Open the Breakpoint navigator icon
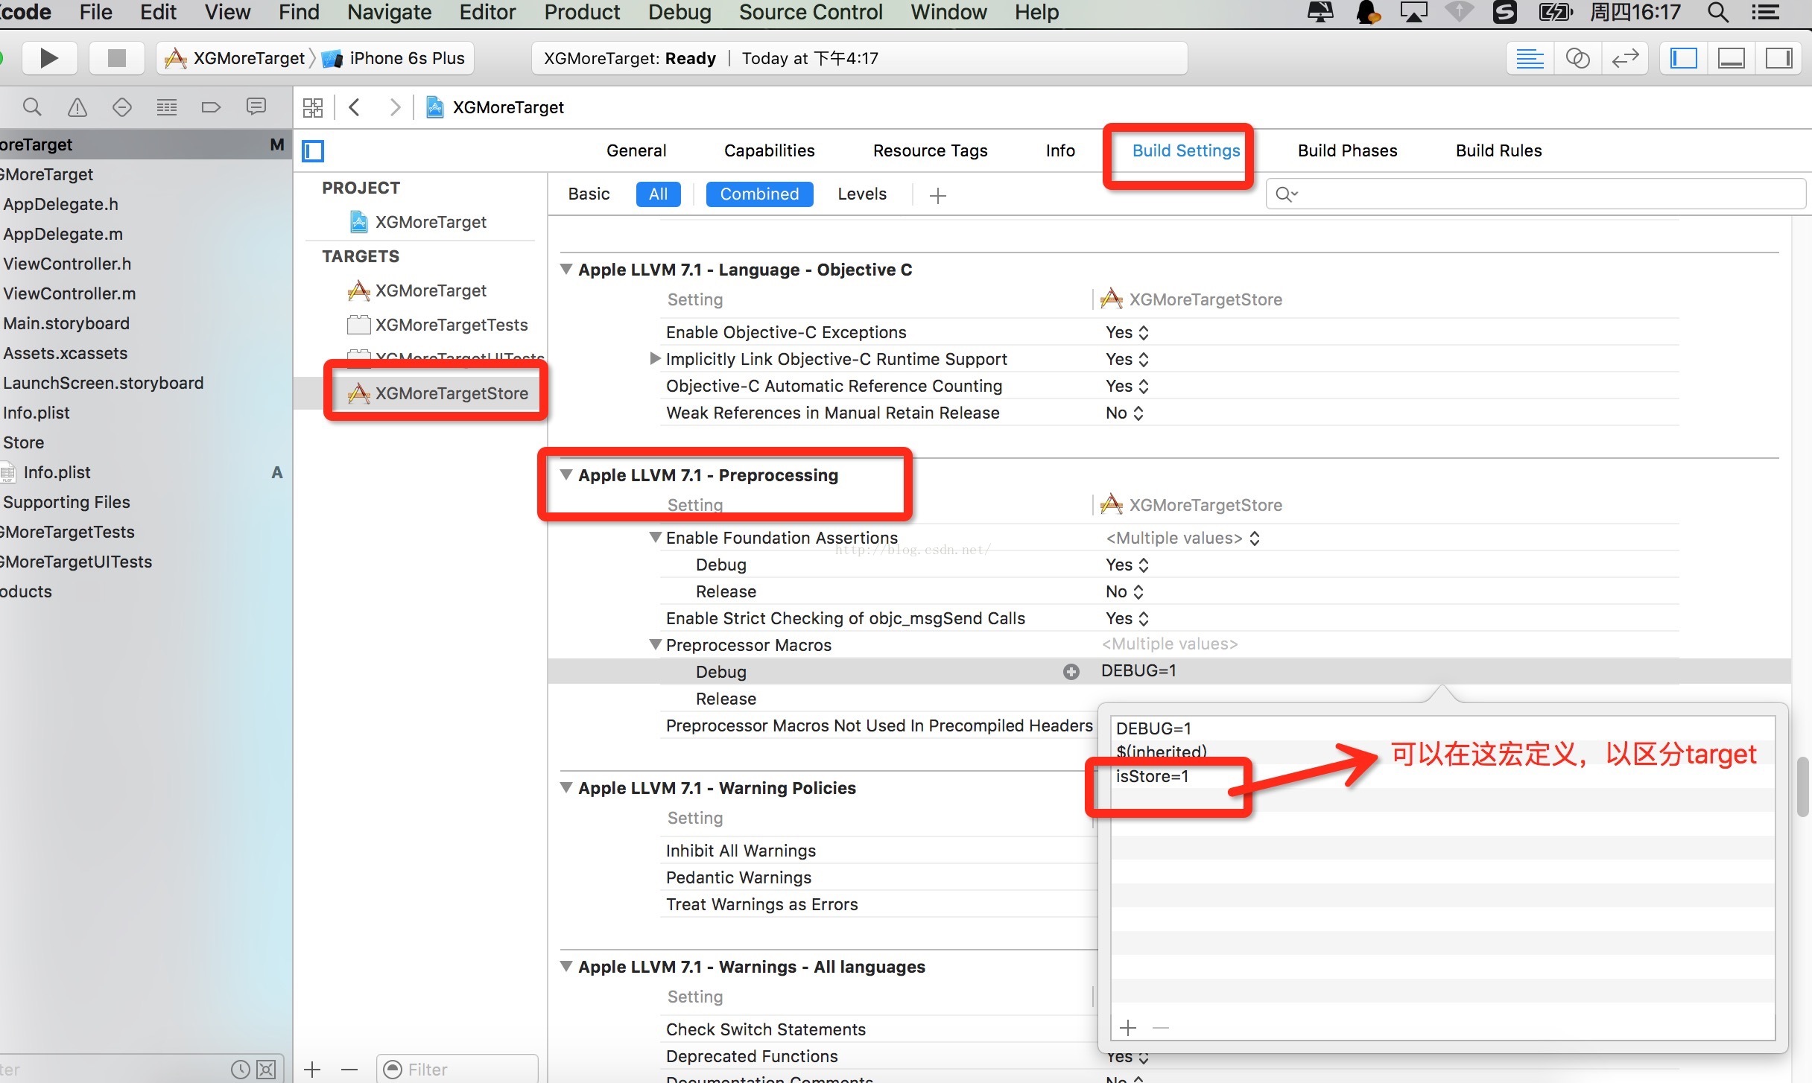 [211, 107]
